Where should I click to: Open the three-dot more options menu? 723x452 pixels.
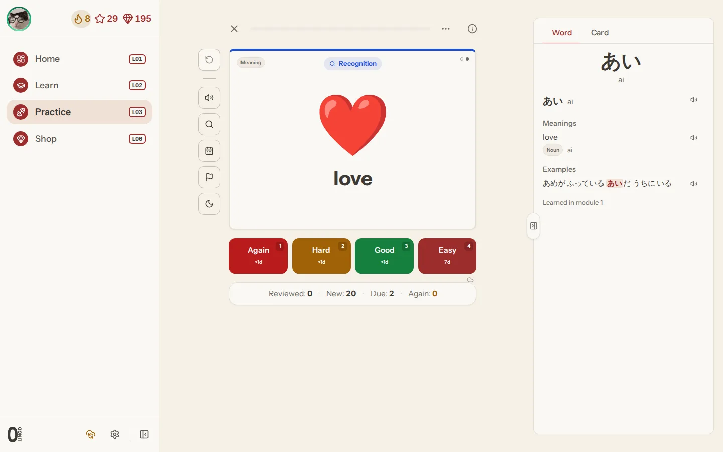click(x=446, y=29)
